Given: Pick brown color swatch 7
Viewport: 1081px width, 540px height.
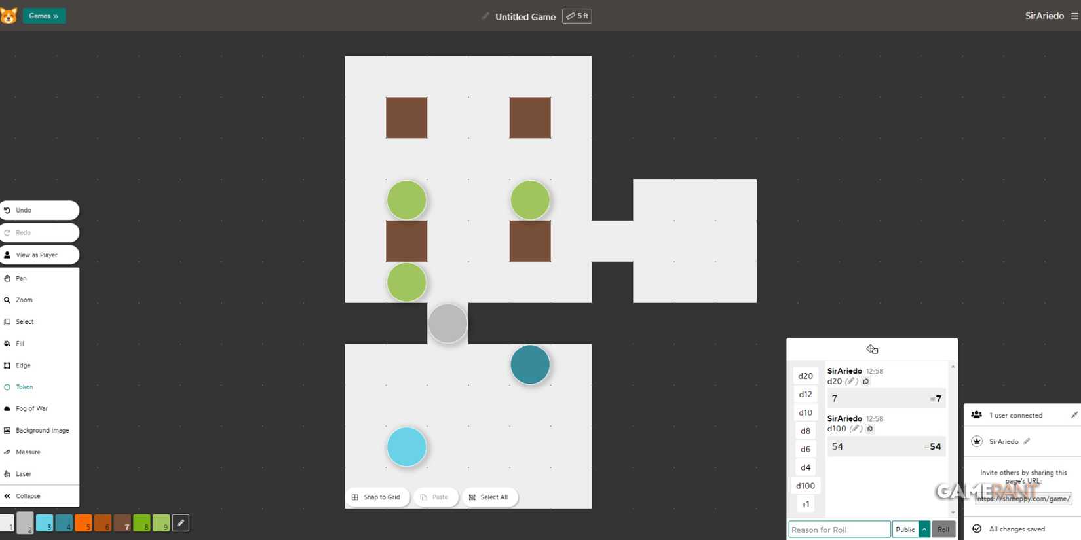Looking at the screenshot, I should [123, 523].
